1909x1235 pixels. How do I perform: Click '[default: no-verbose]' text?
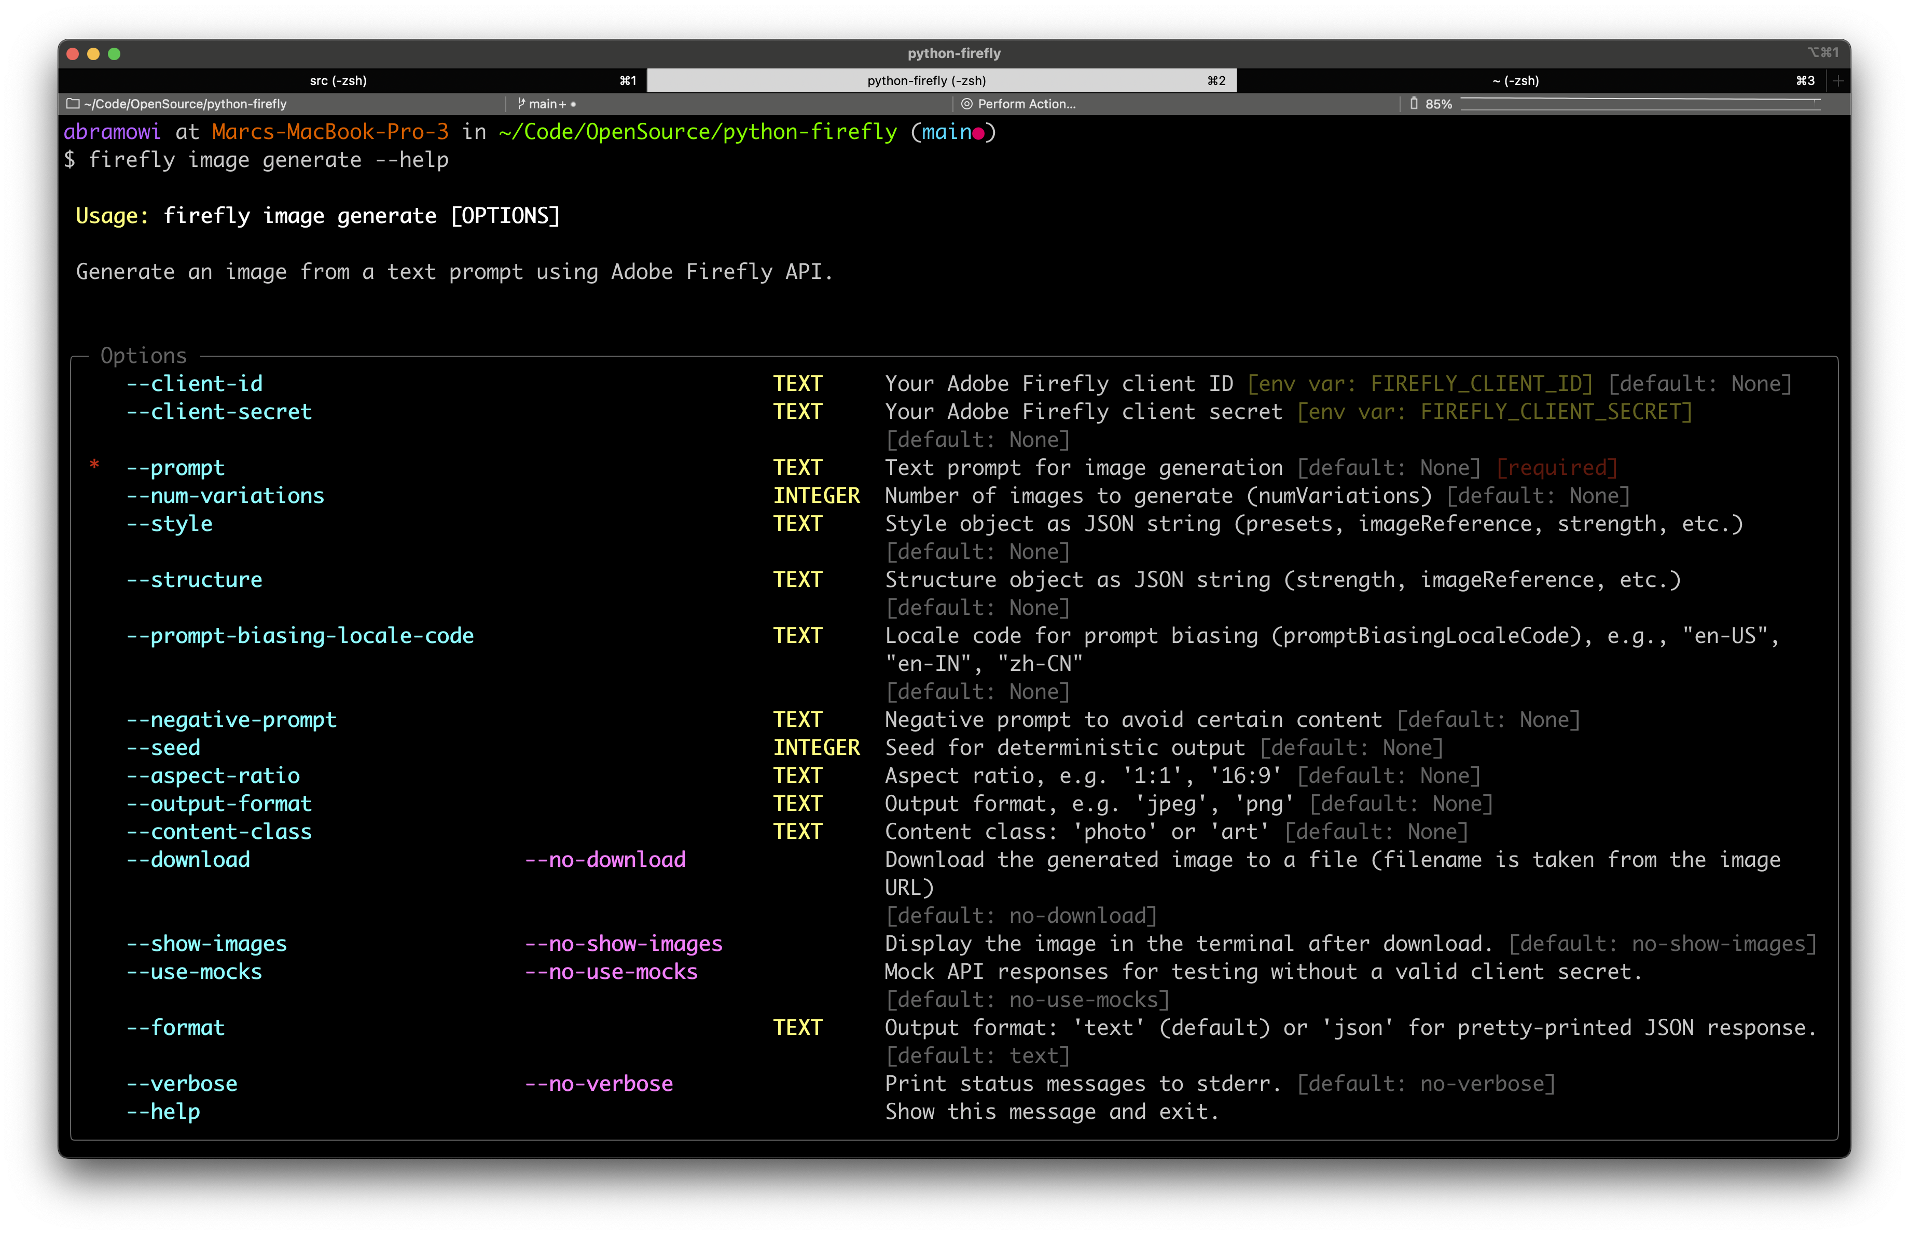tap(1426, 1084)
